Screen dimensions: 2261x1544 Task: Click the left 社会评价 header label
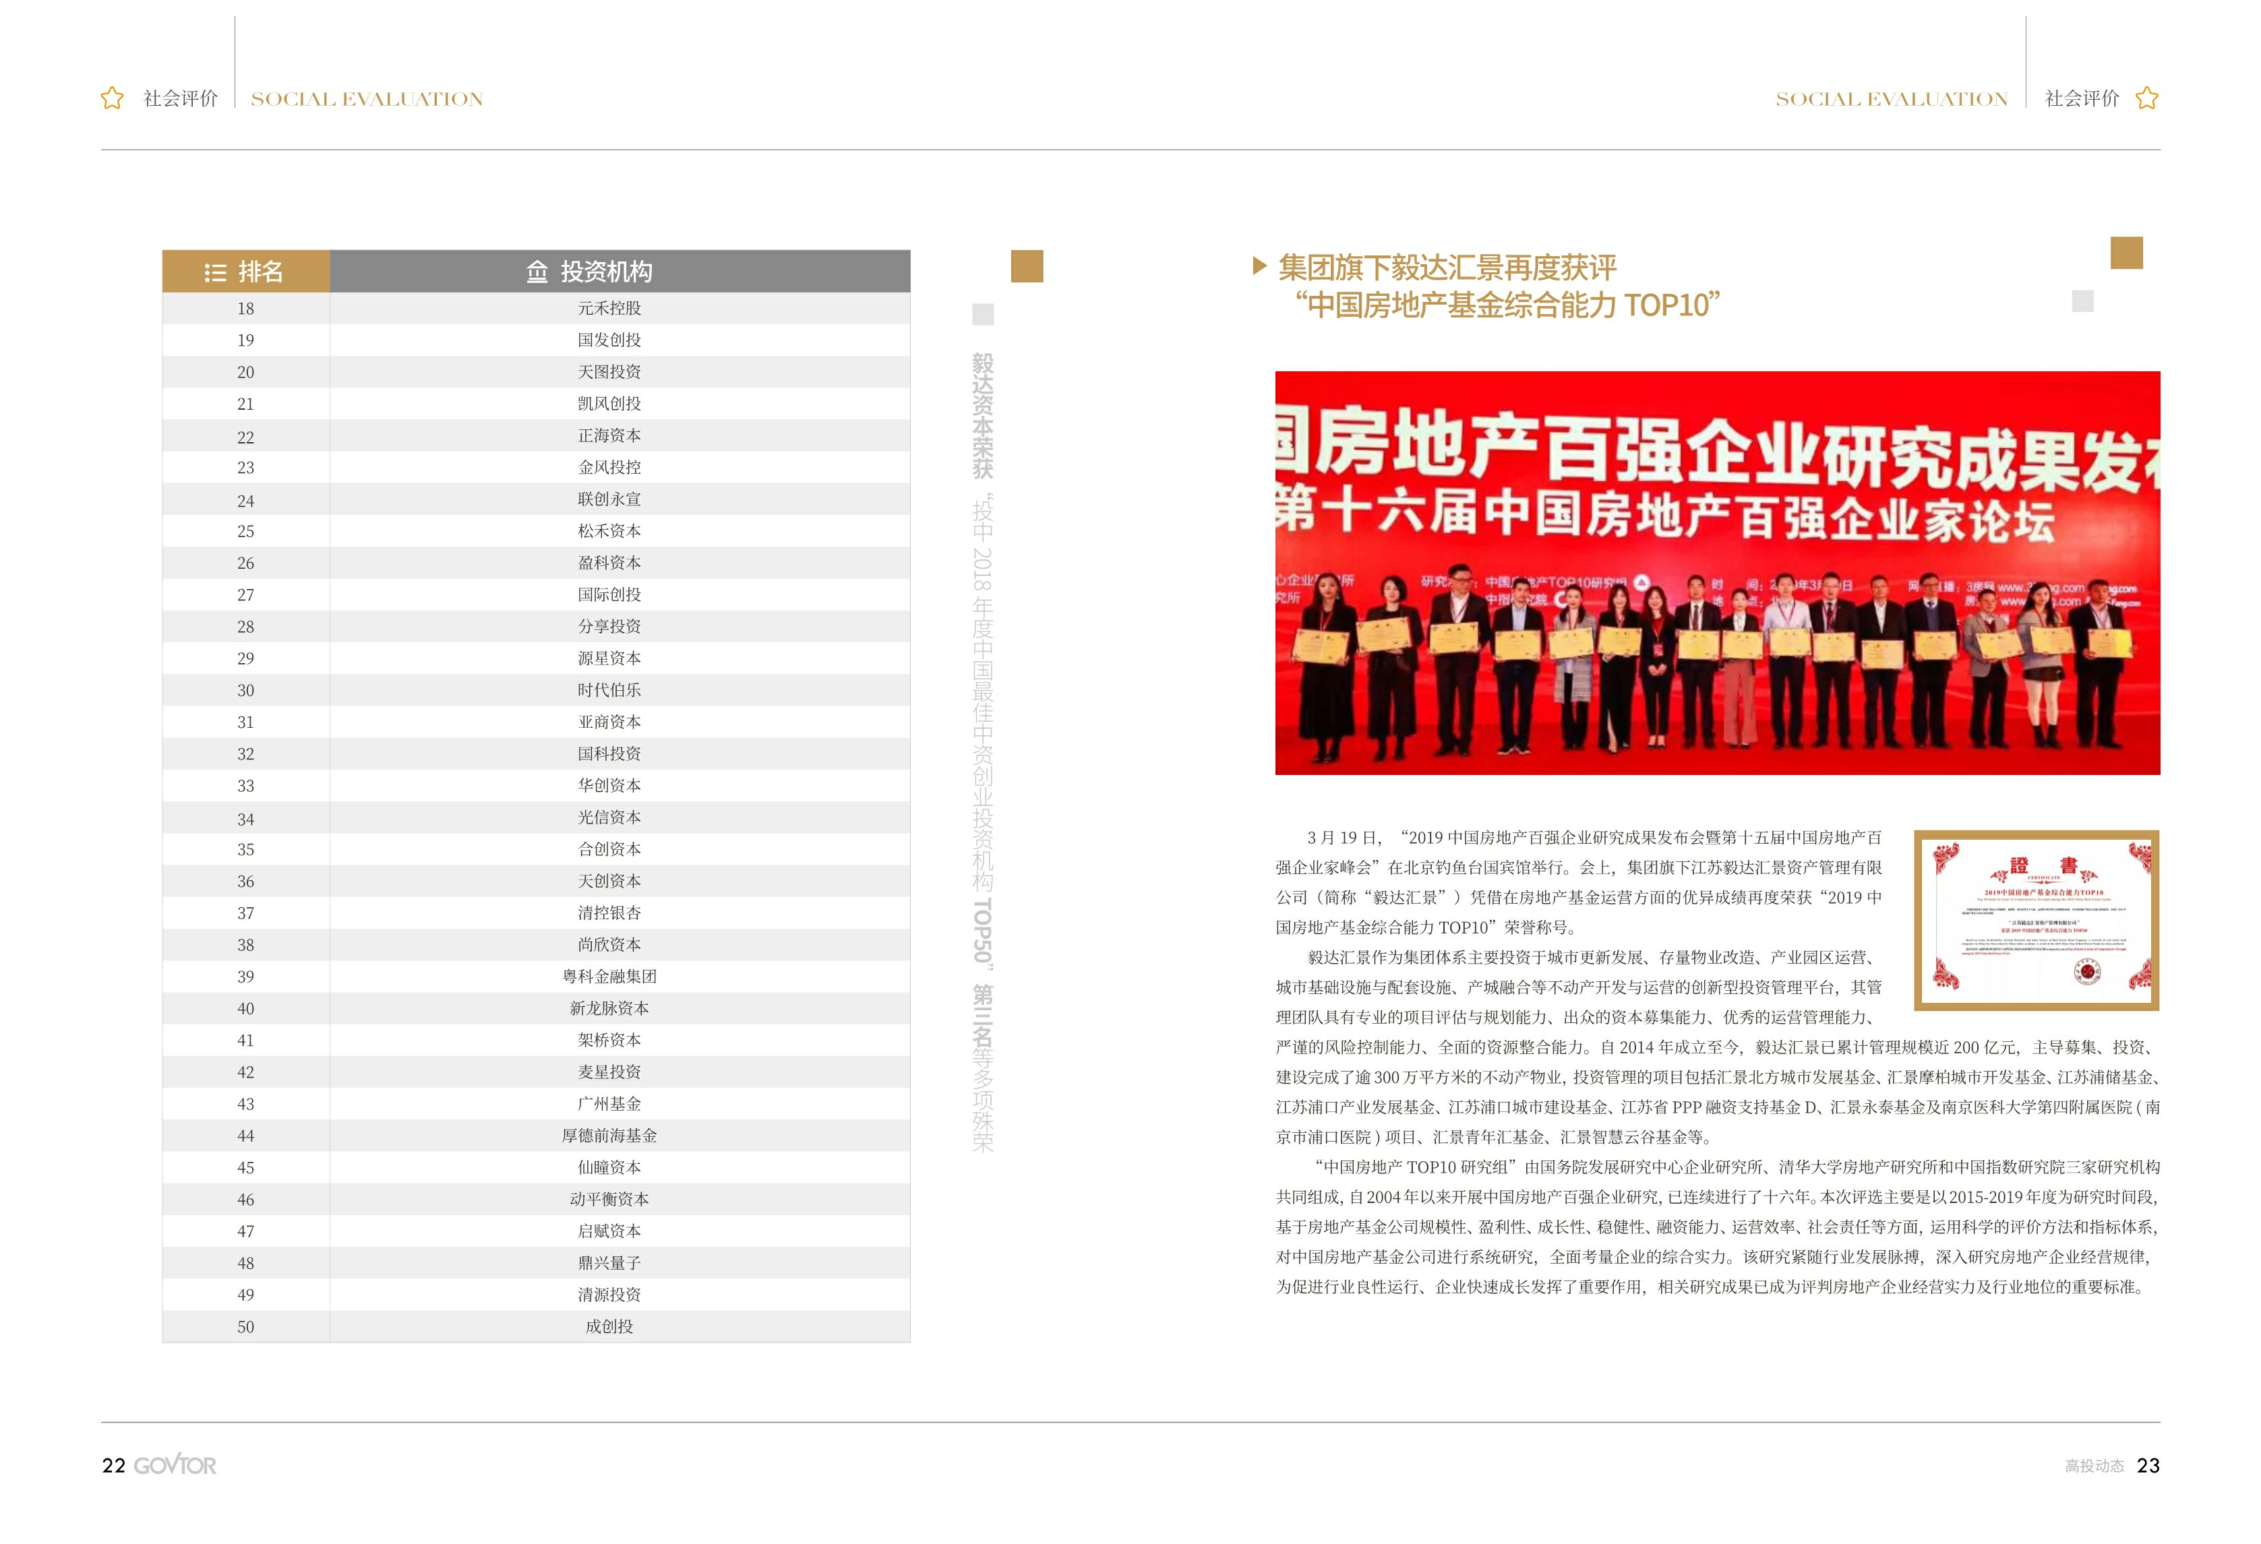click(x=181, y=98)
